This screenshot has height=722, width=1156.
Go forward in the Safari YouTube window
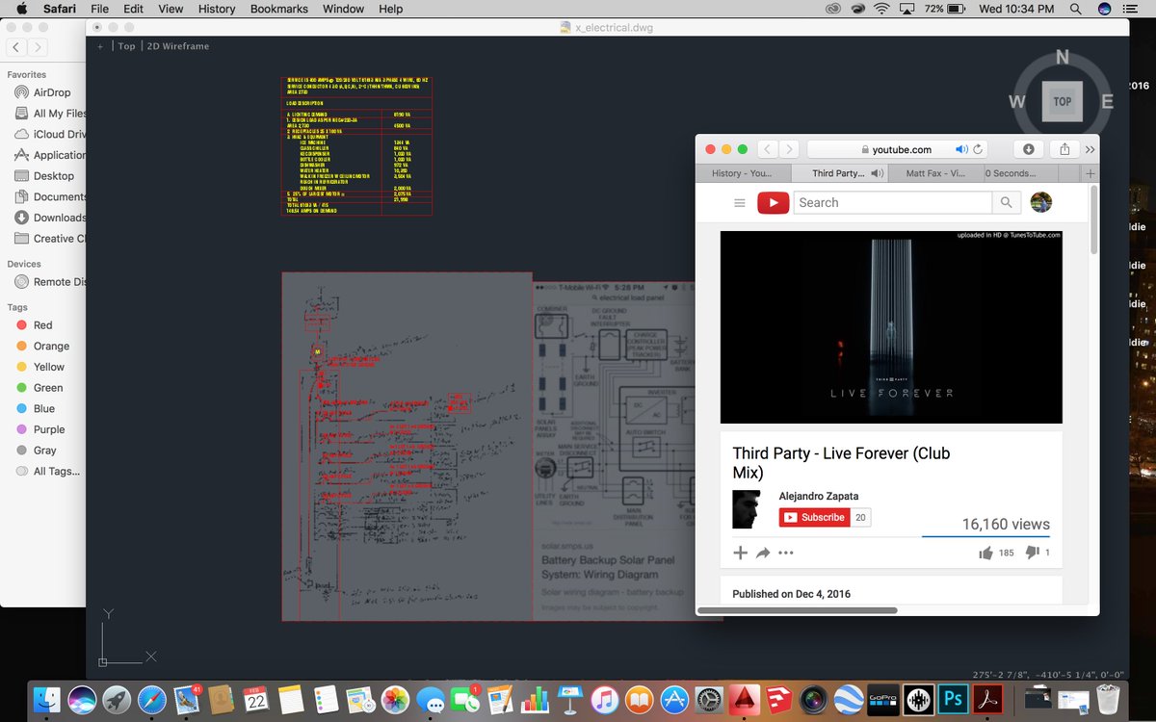789,149
